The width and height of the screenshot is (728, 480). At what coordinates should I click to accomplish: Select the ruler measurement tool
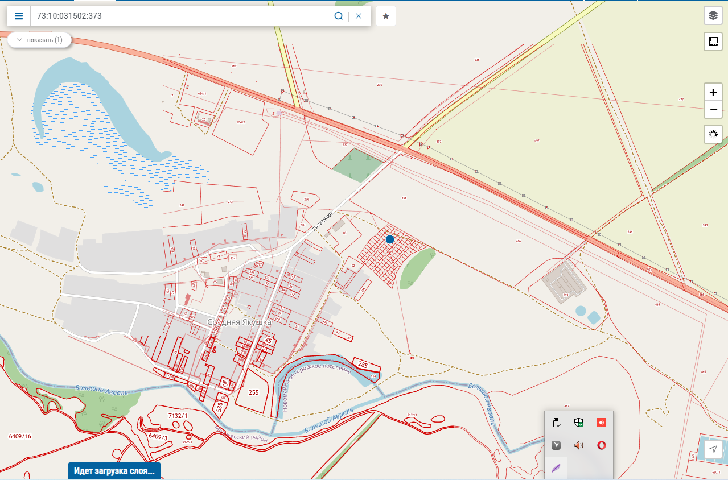(x=713, y=41)
